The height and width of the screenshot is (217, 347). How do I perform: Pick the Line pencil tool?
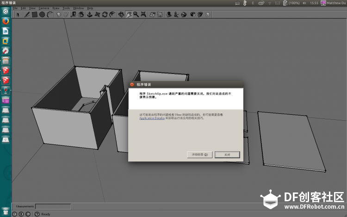click(x=27, y=15)
